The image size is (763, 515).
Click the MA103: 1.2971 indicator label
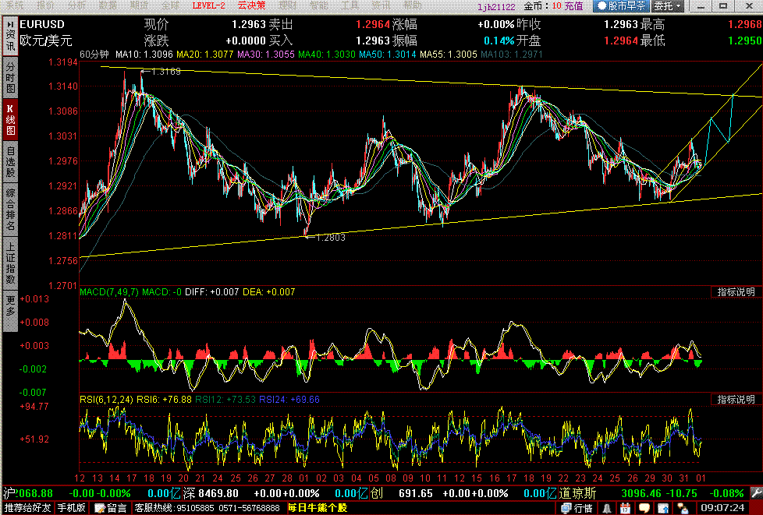tap(512, 55)
